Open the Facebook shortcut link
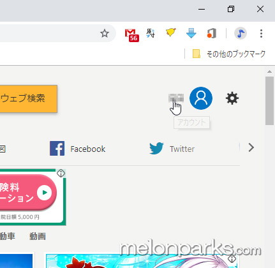Viewport: 275px width, 268px height. pos(77,149)
